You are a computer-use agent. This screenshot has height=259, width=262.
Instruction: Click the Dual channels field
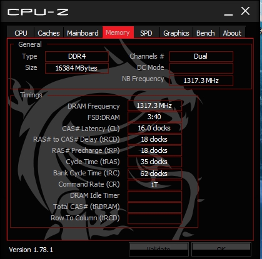coord(201,56)
